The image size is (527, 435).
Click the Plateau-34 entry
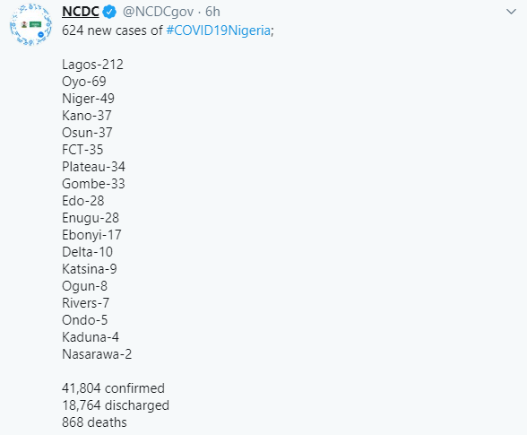click(93, 167)
